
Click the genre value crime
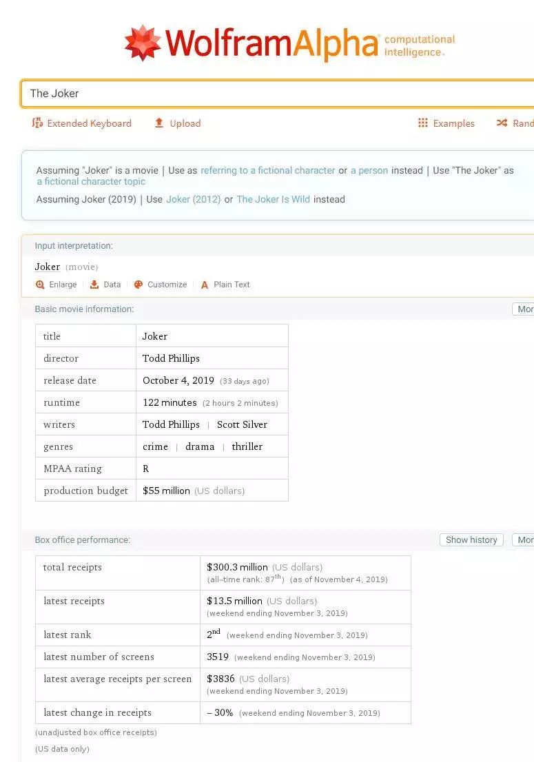(155, 446)
